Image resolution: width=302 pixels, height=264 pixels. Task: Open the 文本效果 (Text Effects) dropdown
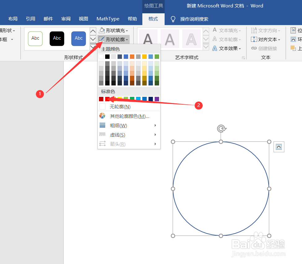pyautogui.click(x=227, y=48)
